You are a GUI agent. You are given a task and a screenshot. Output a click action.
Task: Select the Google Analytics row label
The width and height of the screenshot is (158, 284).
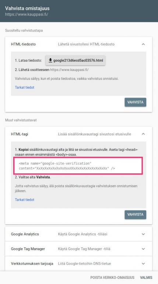pos(25,234)
